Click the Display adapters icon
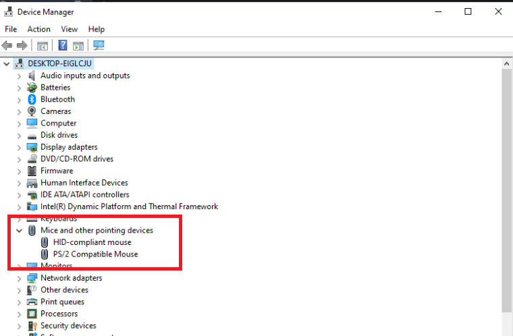The height and width of the screenshot is (336, 513). point(32,147)
